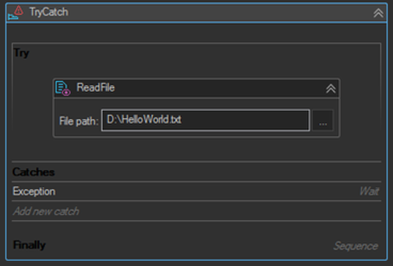Select the TryCatch title text
The image size is (393, 266).
[48, 12]
